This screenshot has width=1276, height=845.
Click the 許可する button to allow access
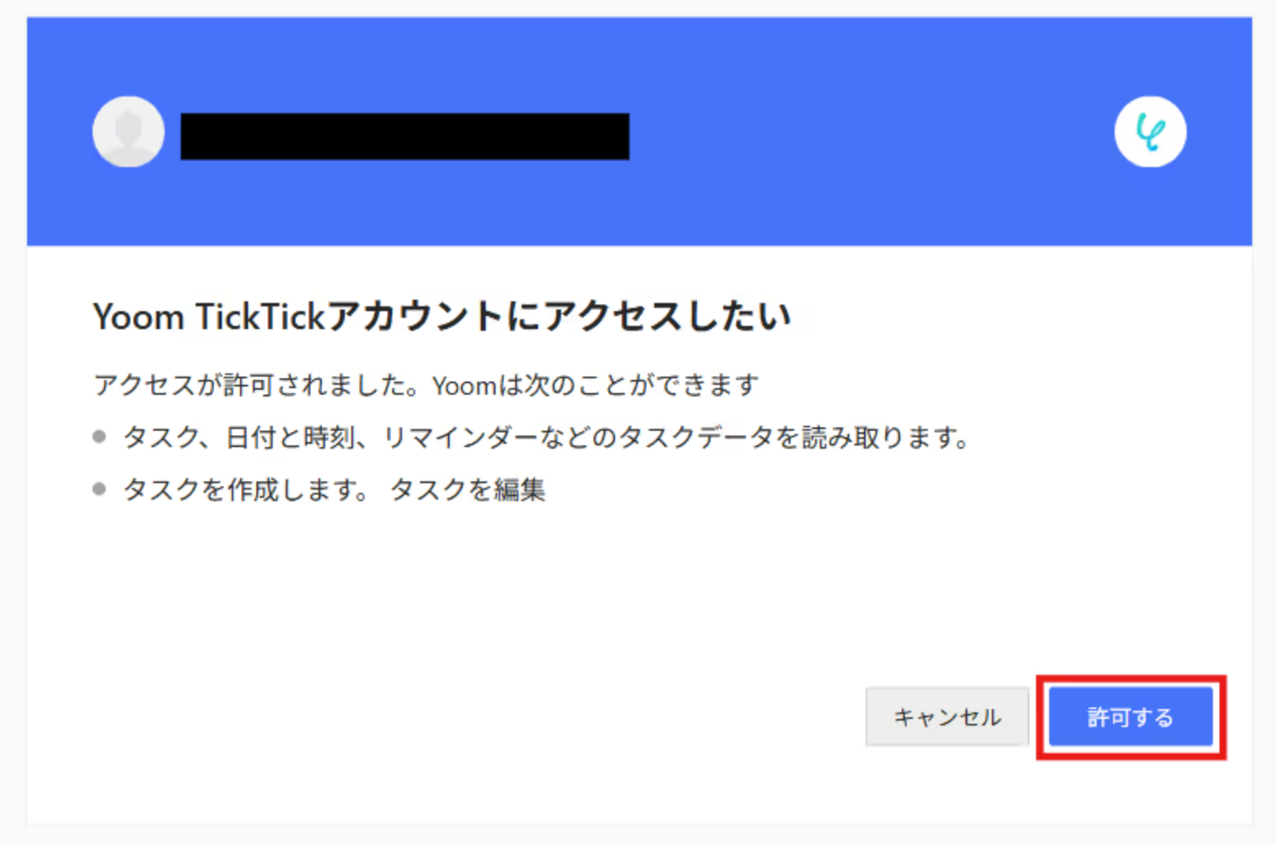[x=1130, y=717]
